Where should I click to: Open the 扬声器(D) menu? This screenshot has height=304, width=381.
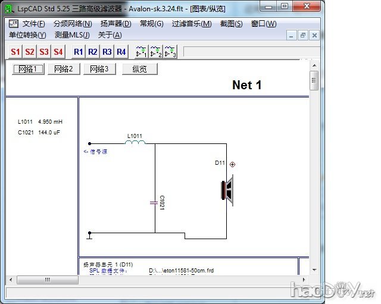coord(115,24)
